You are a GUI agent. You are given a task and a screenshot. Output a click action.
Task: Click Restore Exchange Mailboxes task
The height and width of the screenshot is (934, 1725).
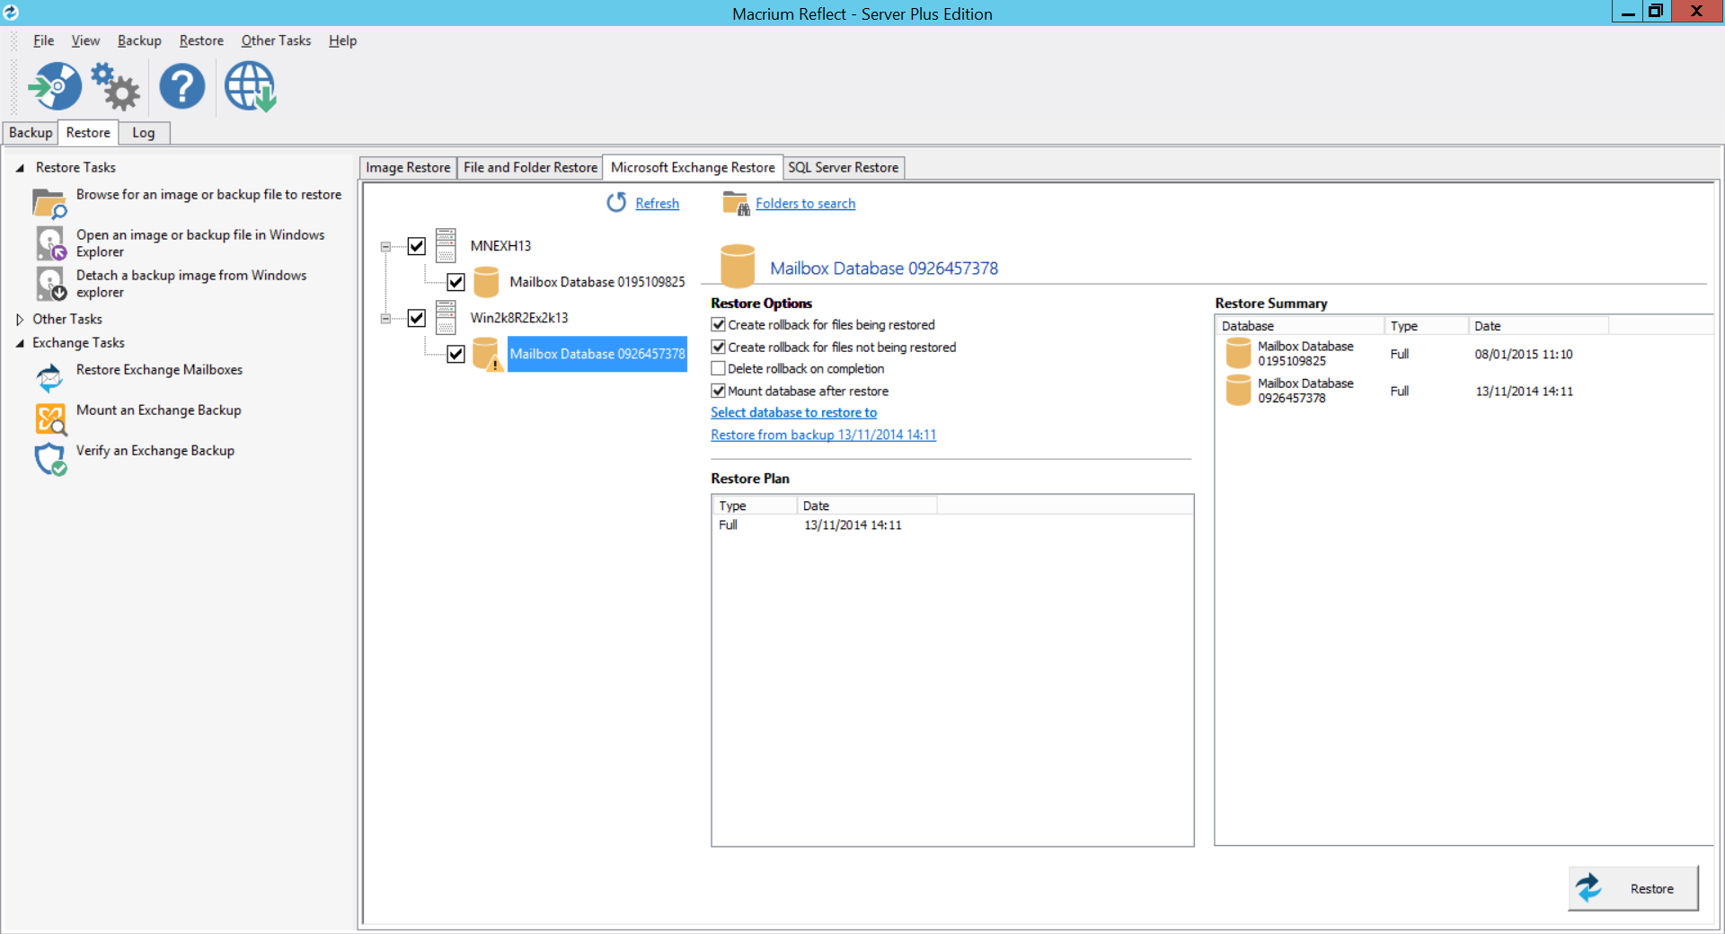(159, 370)
